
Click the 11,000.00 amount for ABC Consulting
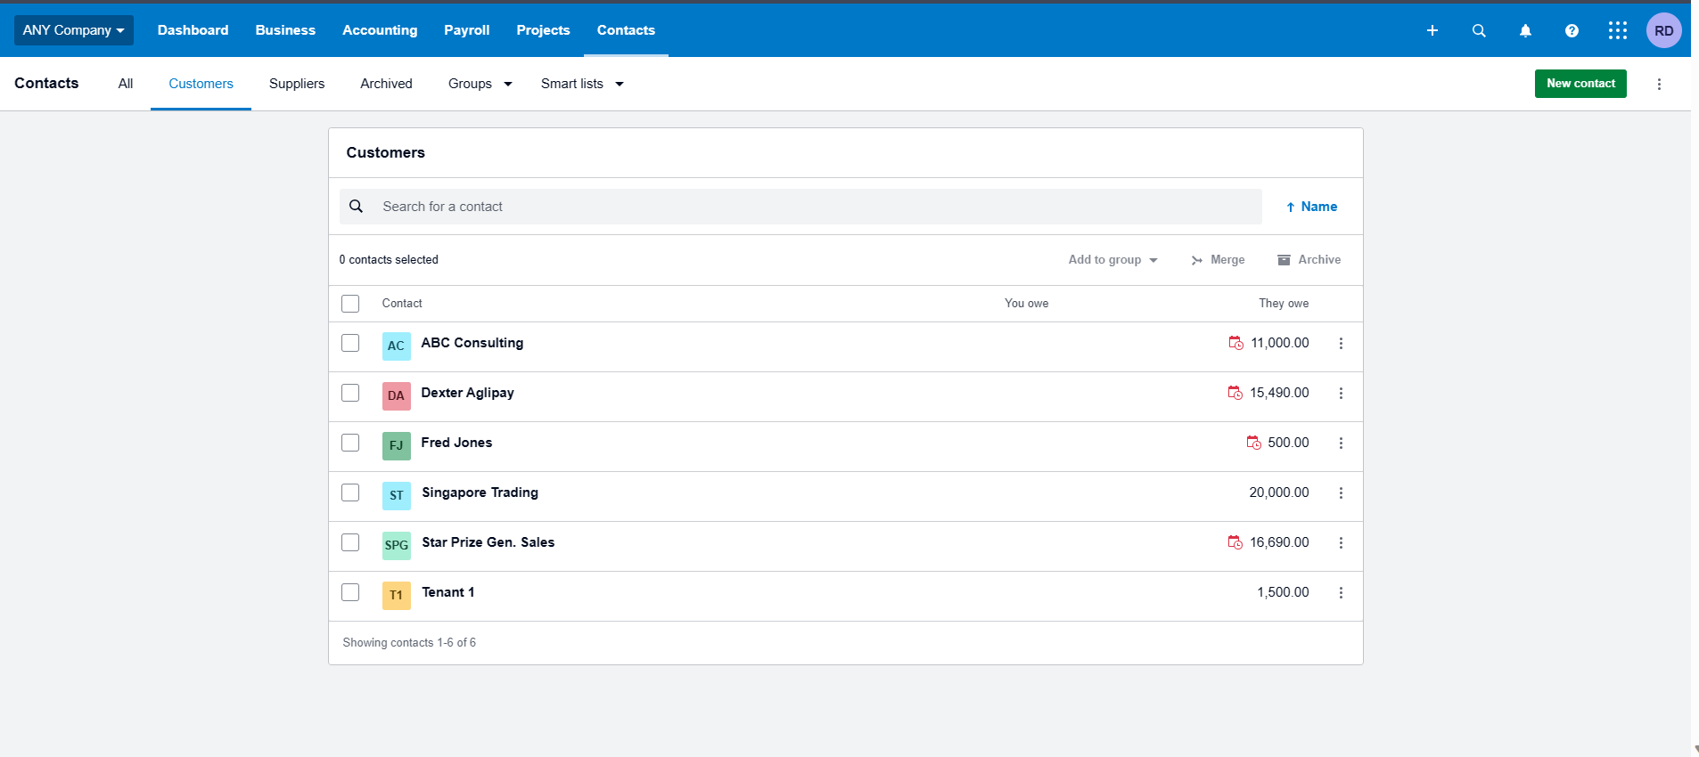[1280, 343]
